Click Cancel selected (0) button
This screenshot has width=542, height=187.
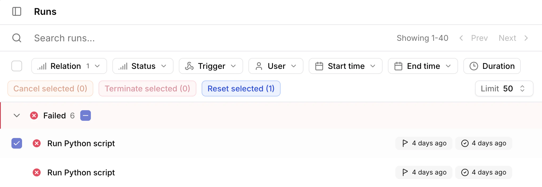(50, 88)
